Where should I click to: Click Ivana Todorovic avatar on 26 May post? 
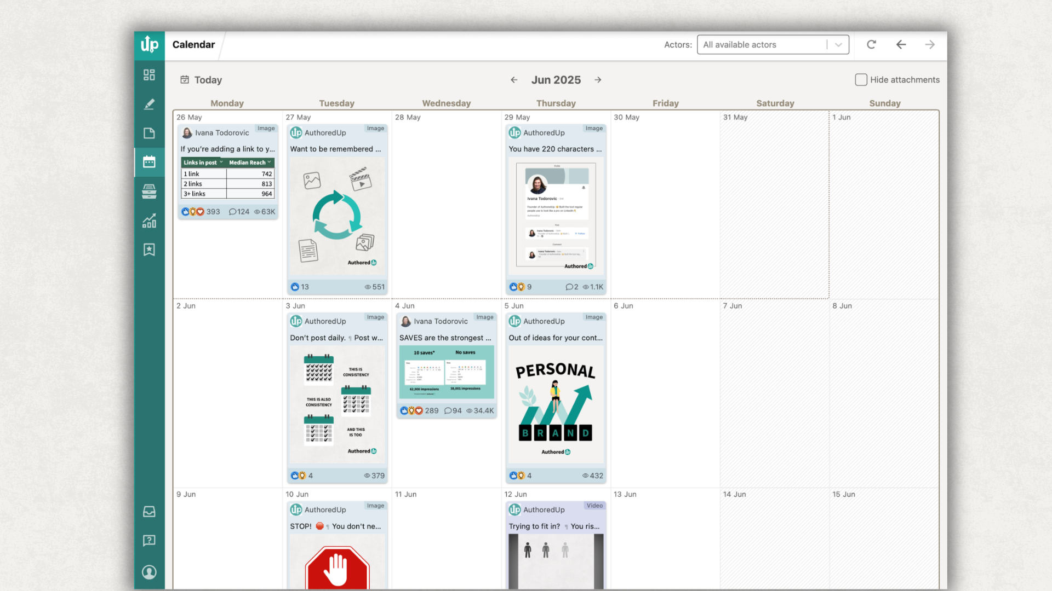click(x=187, y=133)
